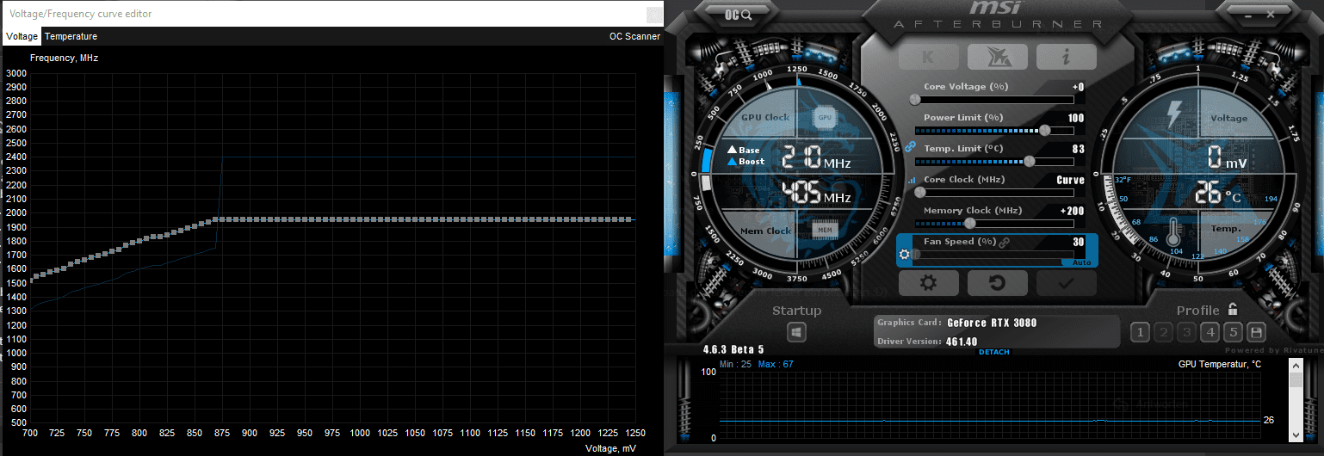Click the Power Limit value '100'
The width and height of the screenshot is (1324, 456).
tap(1076, 118)
